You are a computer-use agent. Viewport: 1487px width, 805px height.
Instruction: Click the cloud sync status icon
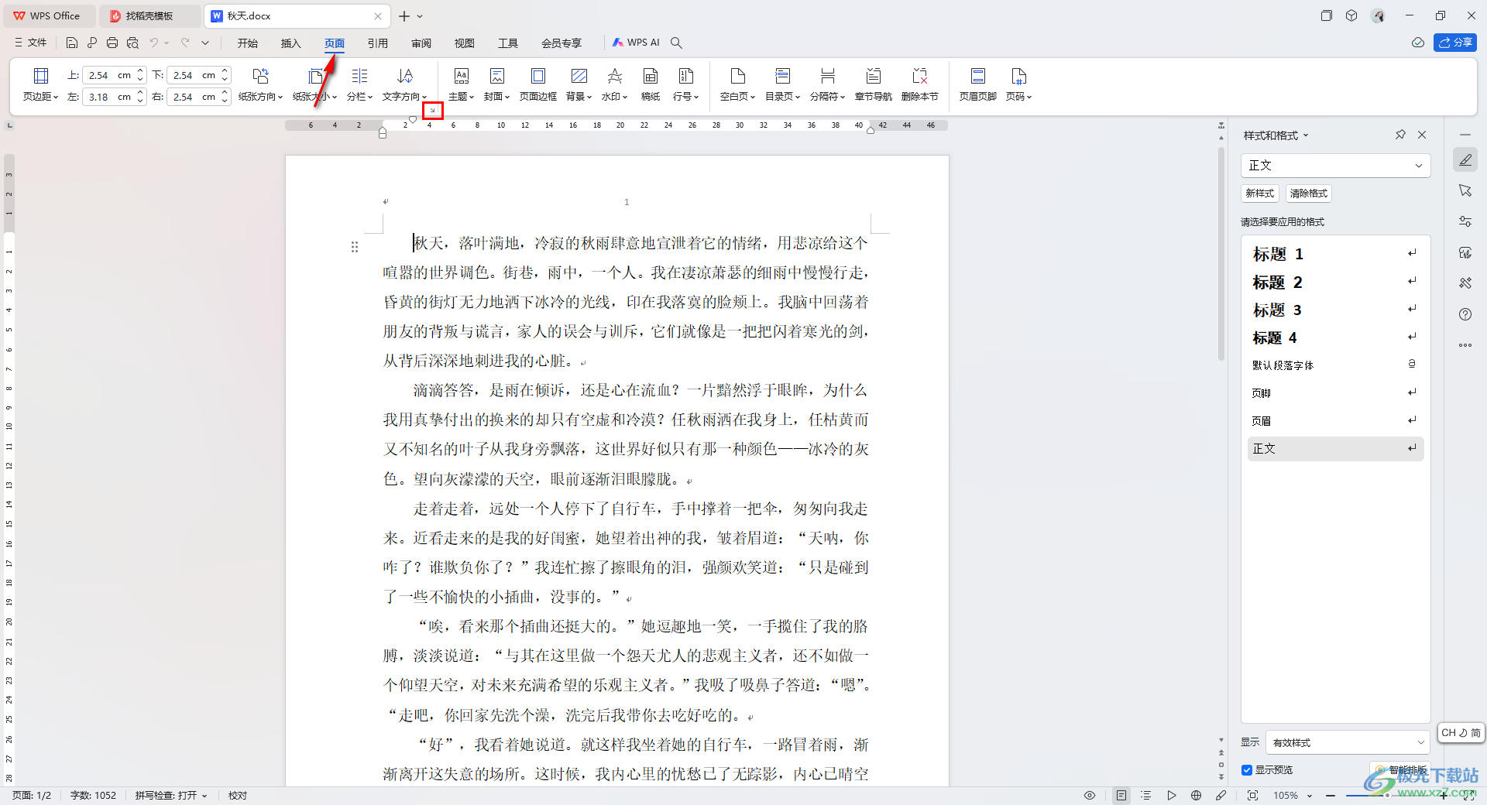click(1418, 43)
